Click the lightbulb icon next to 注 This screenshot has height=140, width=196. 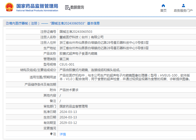(x=51, y=134)
